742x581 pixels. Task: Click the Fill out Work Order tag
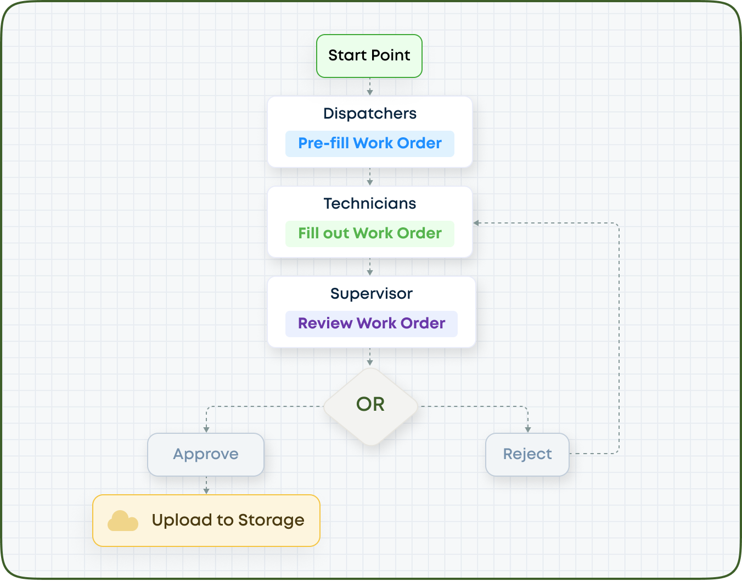(369, 233)
